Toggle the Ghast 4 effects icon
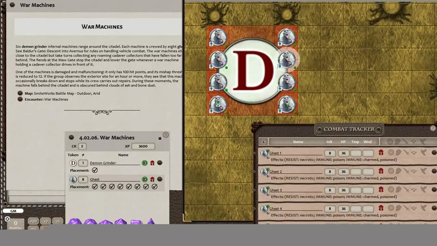 click(x=423, y=208)
